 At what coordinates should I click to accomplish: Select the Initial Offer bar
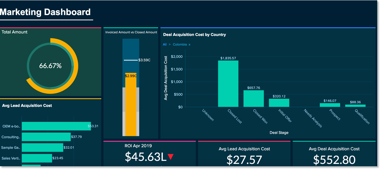click(279, 103)
